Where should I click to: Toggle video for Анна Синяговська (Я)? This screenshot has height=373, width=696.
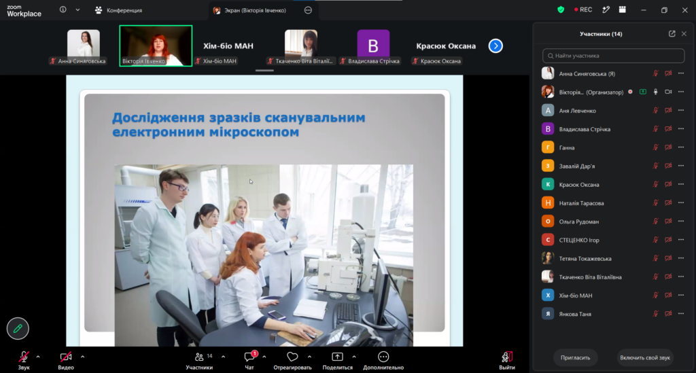[668, 73]
